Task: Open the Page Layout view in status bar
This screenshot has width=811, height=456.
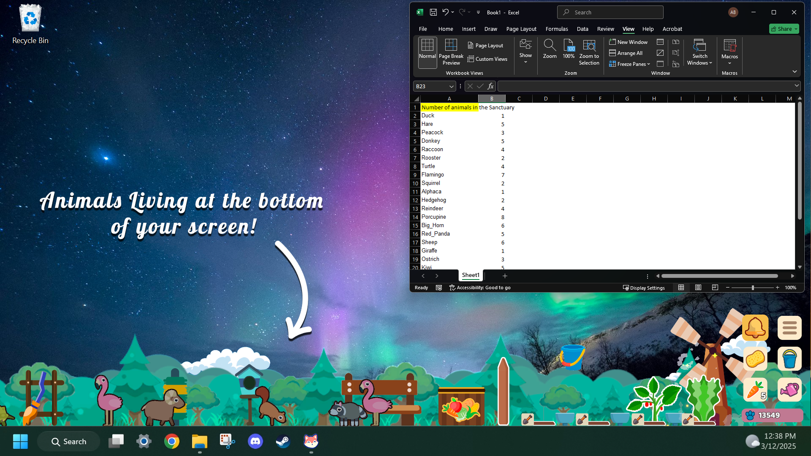Action: coord(698,288)
